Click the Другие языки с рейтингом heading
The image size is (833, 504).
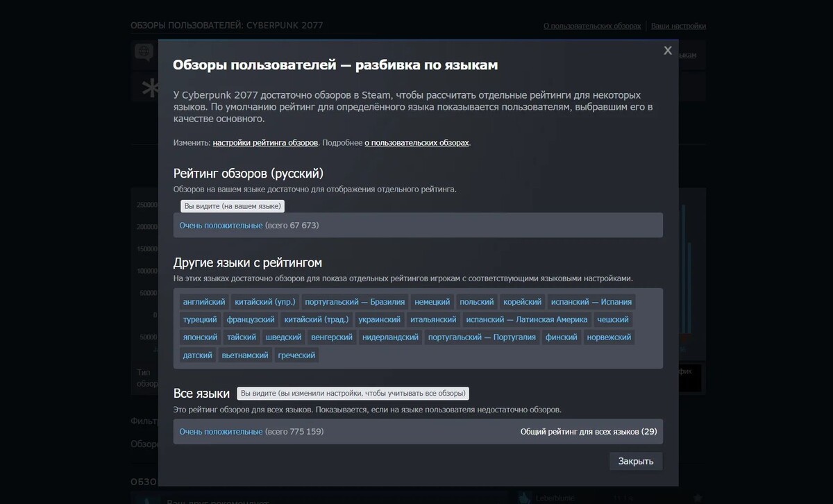tap(248, 263)
